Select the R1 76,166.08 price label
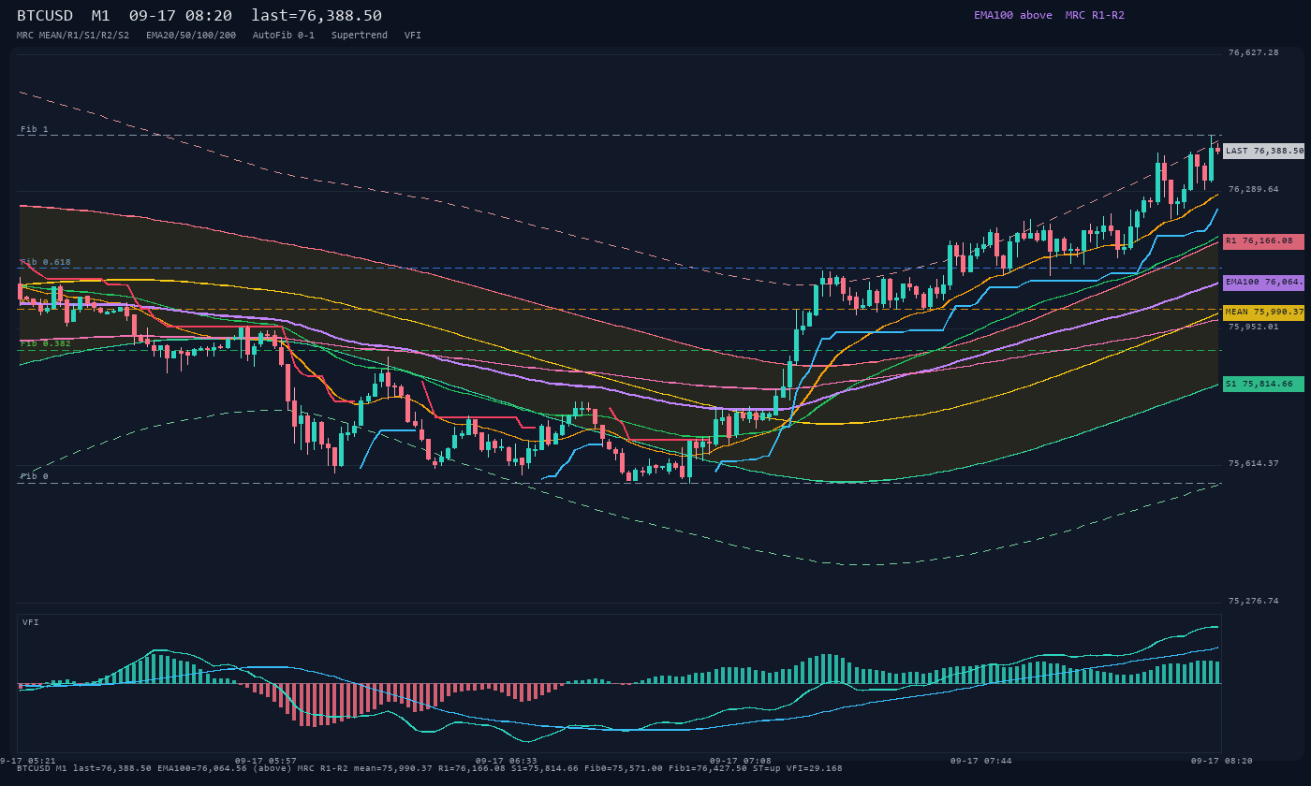Screen dimensions: 1311x786 pos(1263,241)
